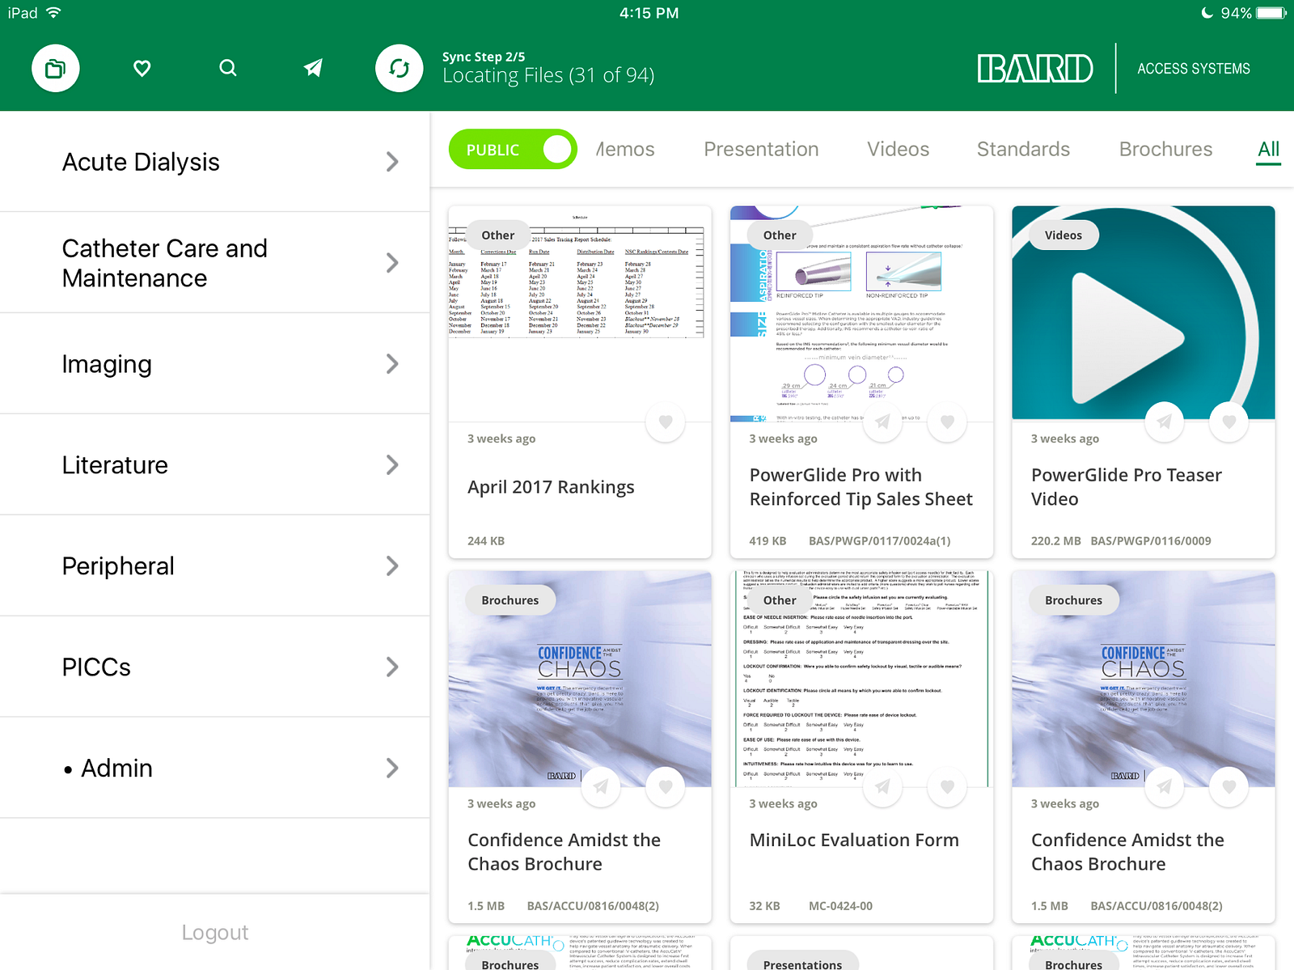1294x970 pixels.
Task: Tap the circular sync arrows icon
Action: tap(400, 68)
